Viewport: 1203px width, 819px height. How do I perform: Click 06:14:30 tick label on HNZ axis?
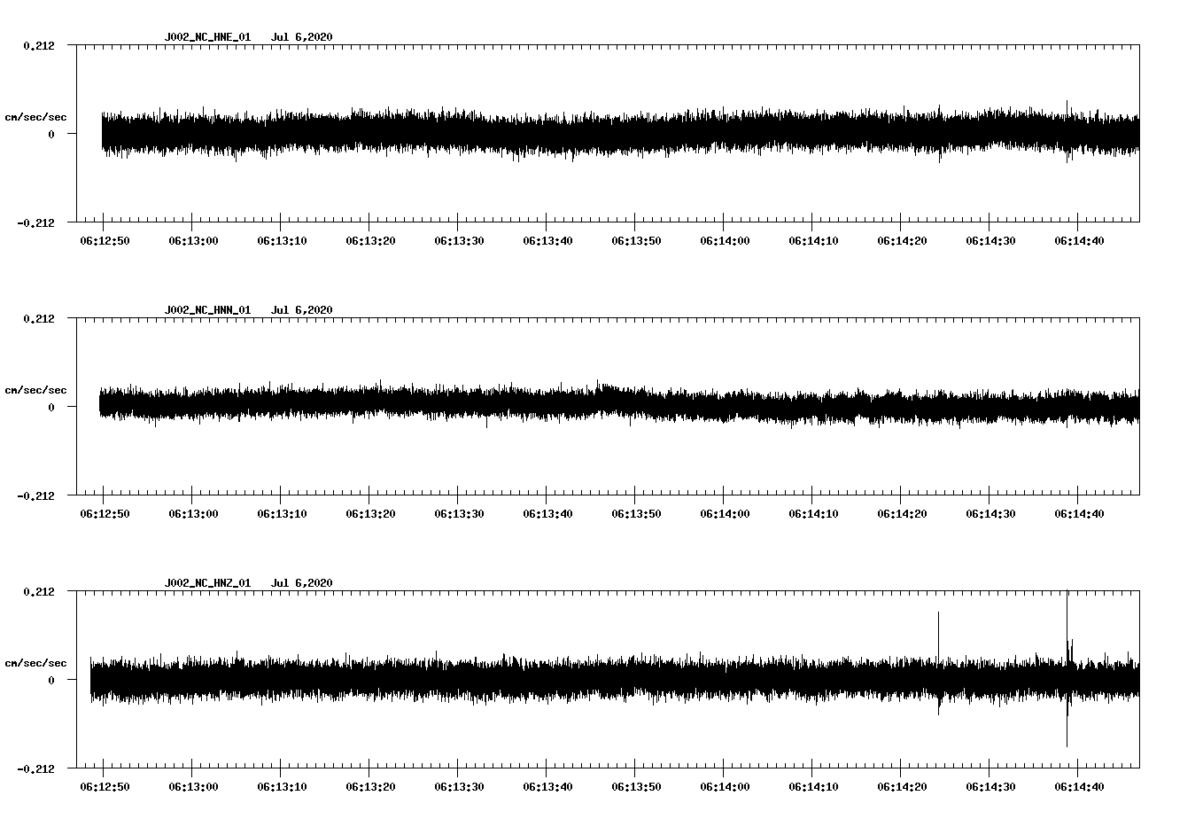(990, 787)
